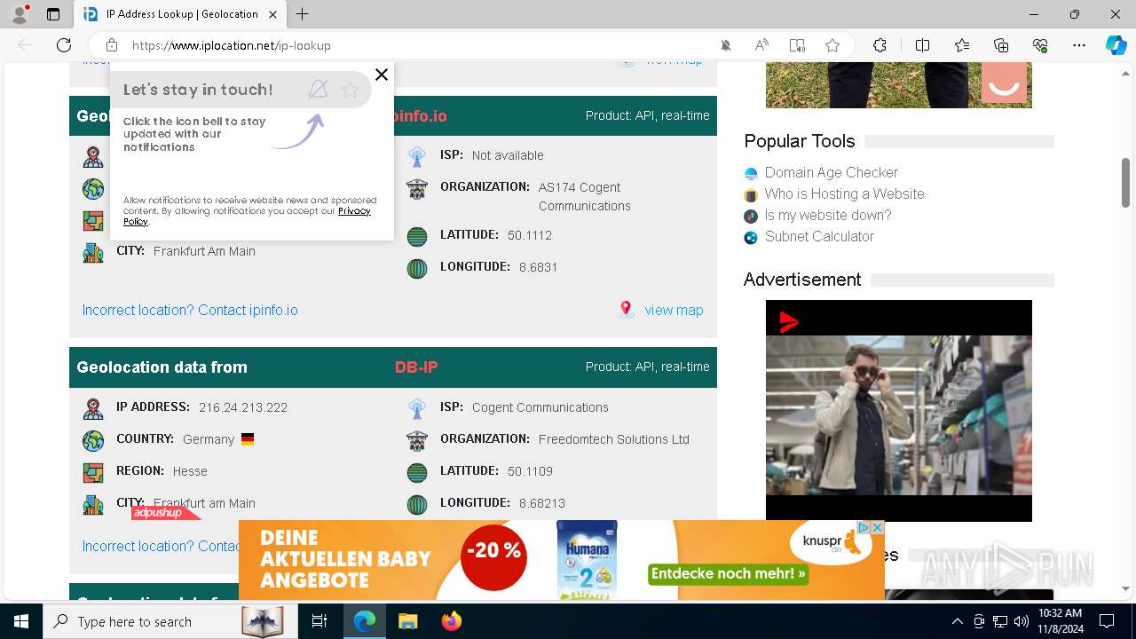Viewport: 1136px width, 639px height.
Task: Click the Domain Age Checker icon
Action: 751,173
